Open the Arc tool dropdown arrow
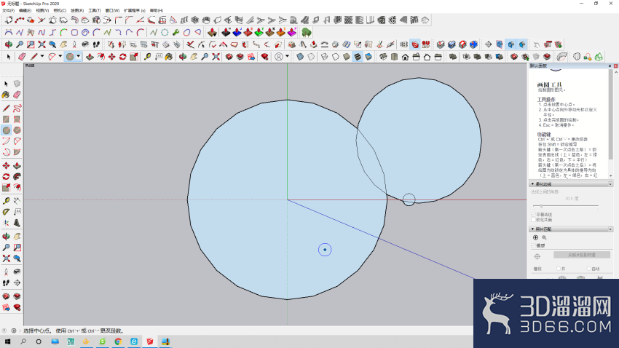The height and width of the screenshot is (348, 619). [x=60, y=56]
